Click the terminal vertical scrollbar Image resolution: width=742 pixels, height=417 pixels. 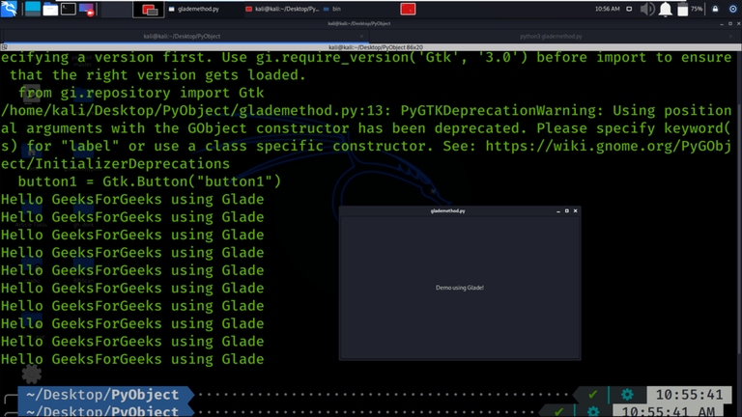point(739,227)
